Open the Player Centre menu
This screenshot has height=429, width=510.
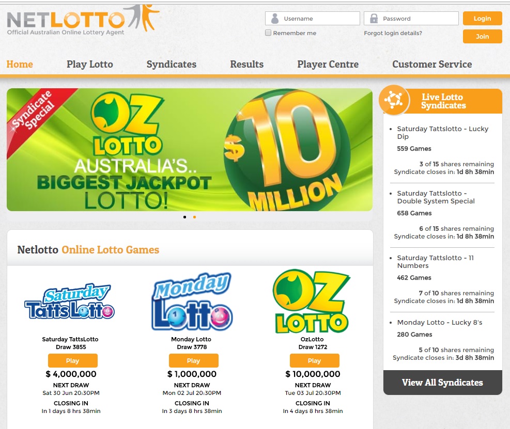point(328,64)
